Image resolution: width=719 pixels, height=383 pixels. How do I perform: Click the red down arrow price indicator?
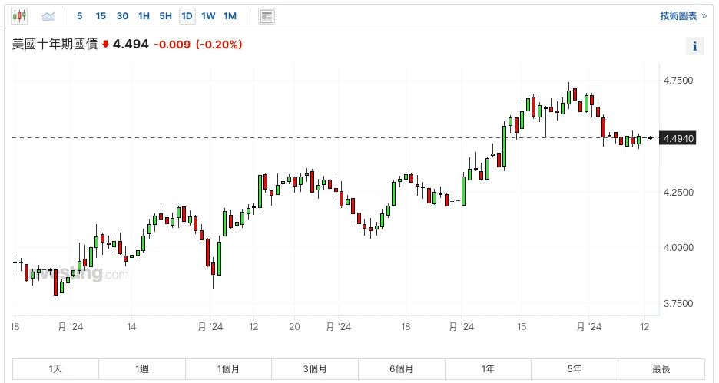(x=105, y=45)
